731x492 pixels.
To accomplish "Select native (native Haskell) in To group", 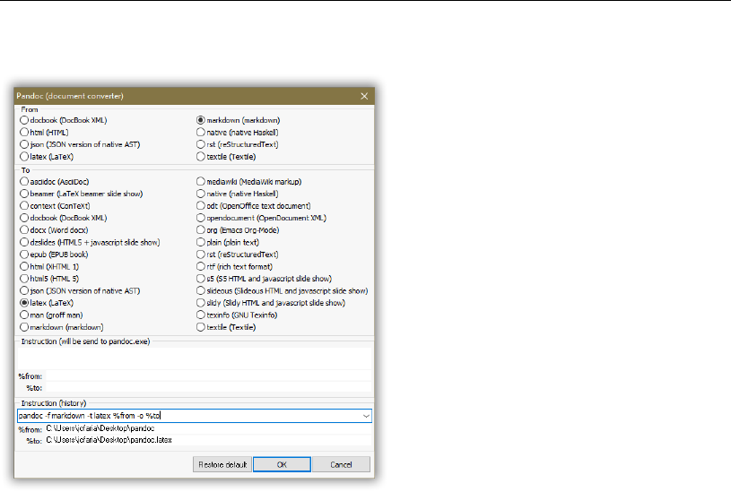I will (x=238, y=194).
